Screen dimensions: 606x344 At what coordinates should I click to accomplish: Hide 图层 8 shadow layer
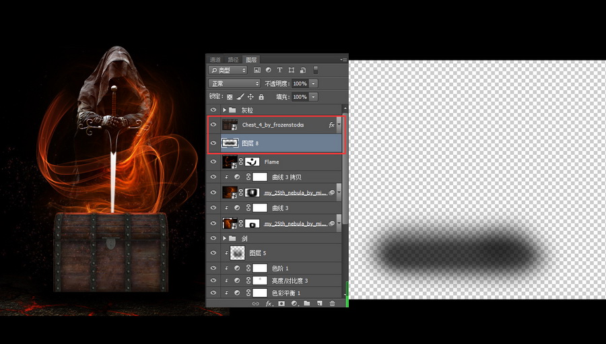[x=213, y=143]
